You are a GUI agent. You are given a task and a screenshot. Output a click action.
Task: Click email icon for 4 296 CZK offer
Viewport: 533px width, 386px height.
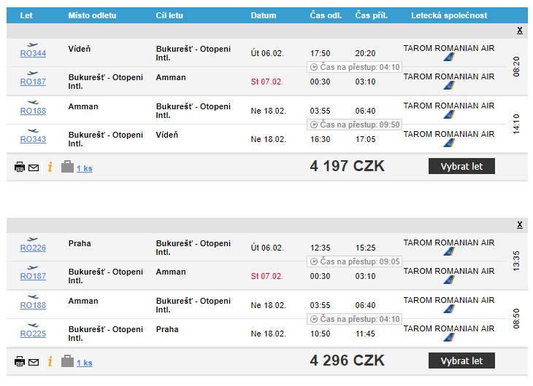[x=34, y=362]
